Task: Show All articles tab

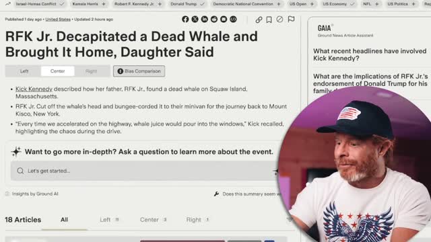Action: (64, 220)
